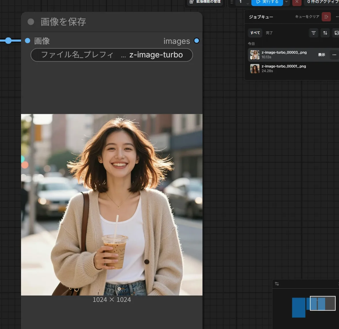This screenshot has width=339, height=329.
Task: Click the 1024 × 1024 size label
Action: tap(112, 300)
